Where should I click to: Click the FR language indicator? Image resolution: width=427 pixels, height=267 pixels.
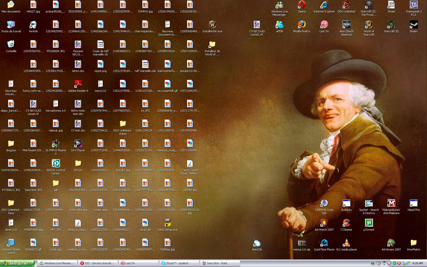373,263
